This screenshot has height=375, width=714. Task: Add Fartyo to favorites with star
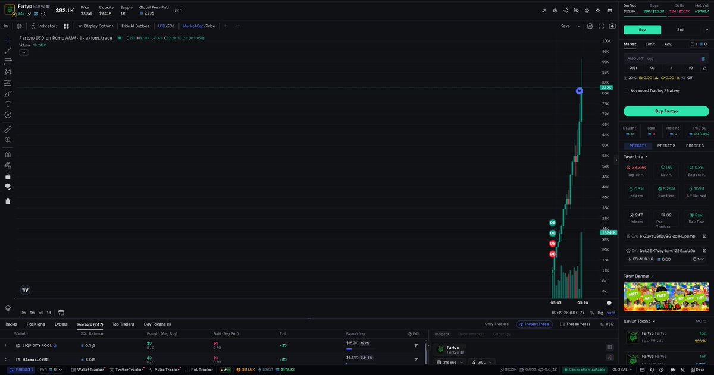[598, 10]
